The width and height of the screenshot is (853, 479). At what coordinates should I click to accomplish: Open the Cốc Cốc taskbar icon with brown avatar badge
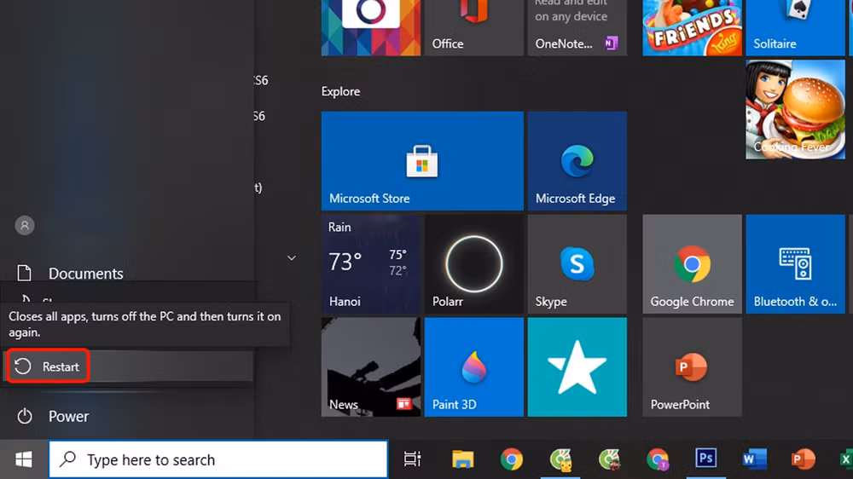click(609, 460)
